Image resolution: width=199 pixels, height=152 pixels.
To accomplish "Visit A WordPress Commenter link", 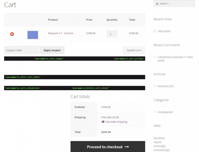I will coord(171,57).
